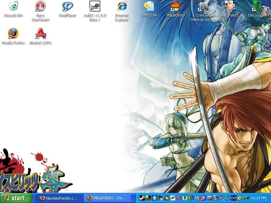This screenshot has width=271, height=203.
Task: Click the gray monitor tray icon
Action: [x=209, y=198]
